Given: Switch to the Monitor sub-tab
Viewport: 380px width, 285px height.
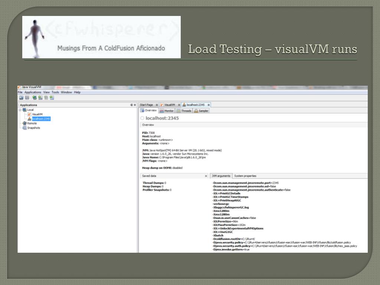Looking at the screenshot, I should point(167,111).
